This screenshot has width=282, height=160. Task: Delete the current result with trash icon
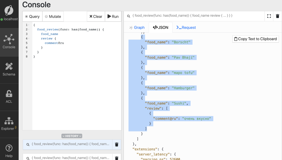click(x=277, y=16)
